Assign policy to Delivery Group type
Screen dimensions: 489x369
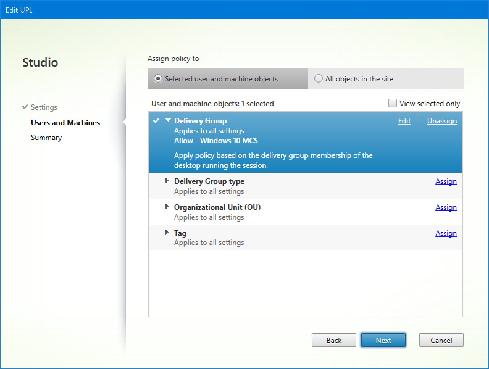tap(446, 181)
